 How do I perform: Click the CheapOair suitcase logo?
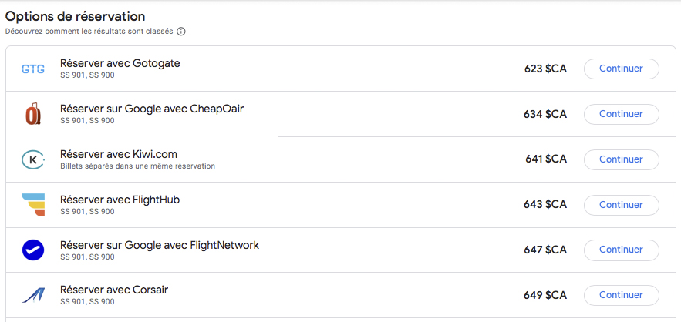33,114
